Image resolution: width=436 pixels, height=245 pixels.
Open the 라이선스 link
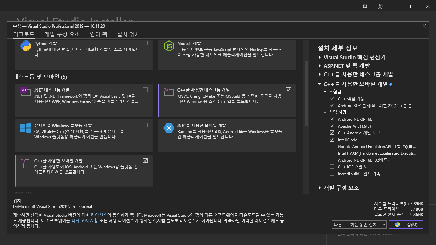pos(99,215)
